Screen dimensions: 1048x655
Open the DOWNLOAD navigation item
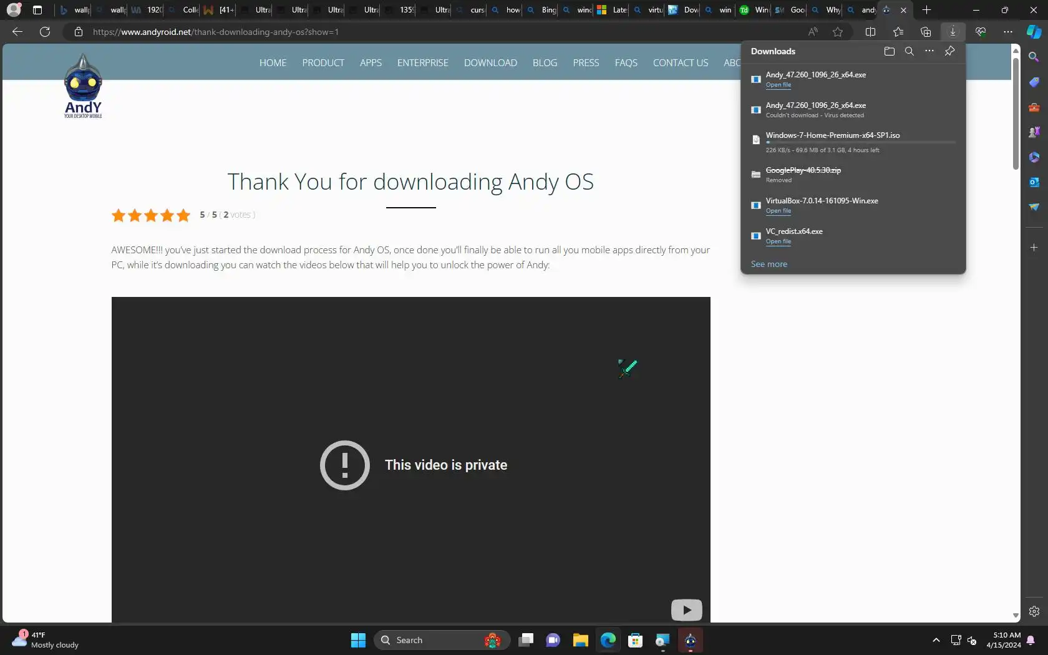coord(490,62)
